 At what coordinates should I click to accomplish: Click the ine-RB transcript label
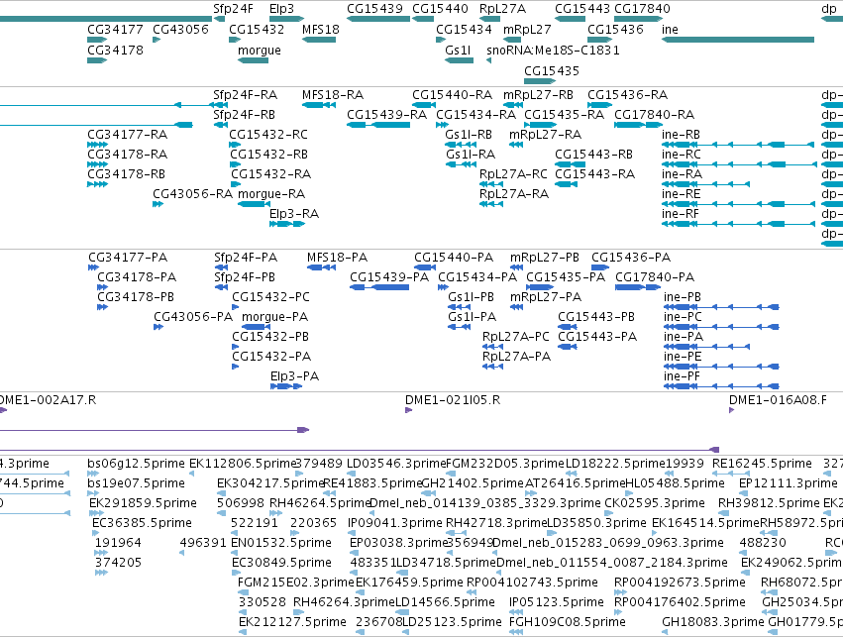pos(682,135)
